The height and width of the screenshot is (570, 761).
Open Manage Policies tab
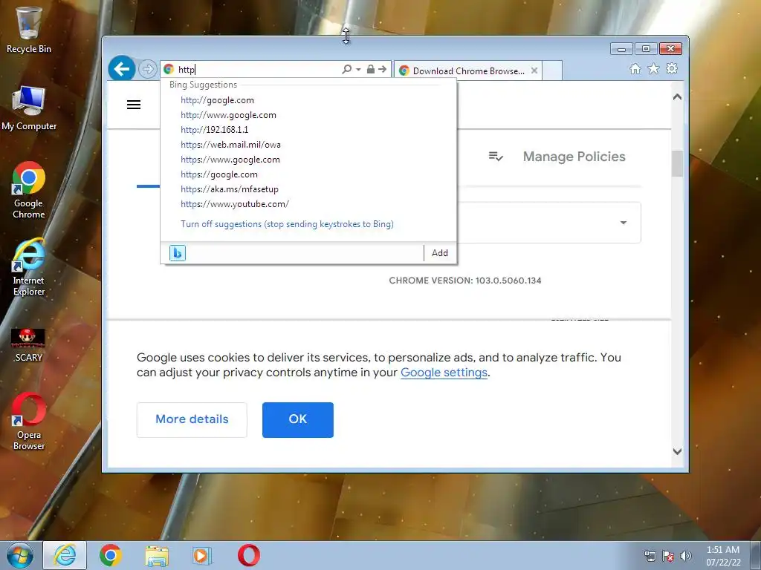tap(574, 157)
